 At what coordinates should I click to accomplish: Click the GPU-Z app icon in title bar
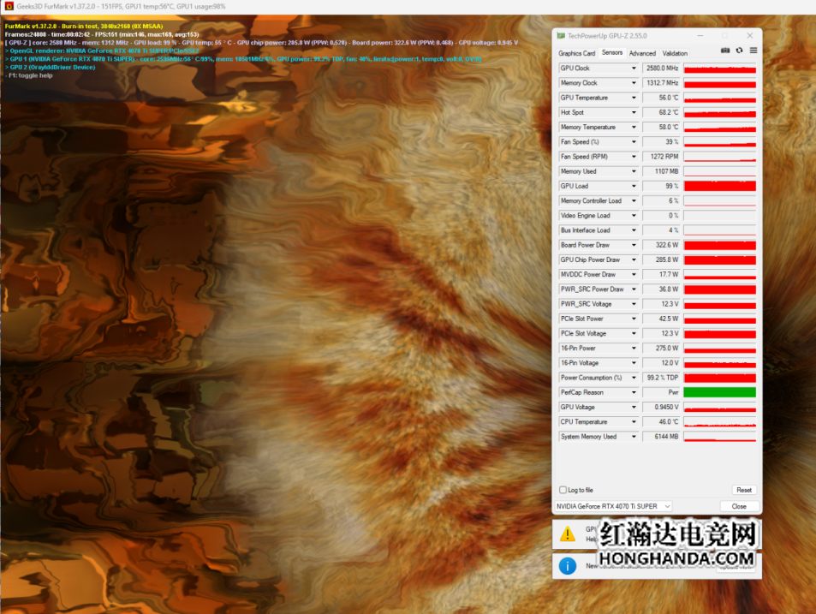click(561, 36)
